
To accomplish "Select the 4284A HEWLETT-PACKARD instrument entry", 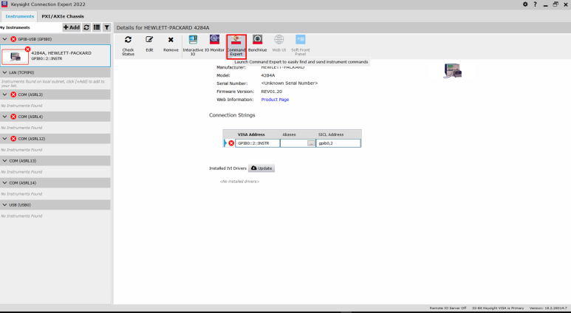I will coord(55,55).
